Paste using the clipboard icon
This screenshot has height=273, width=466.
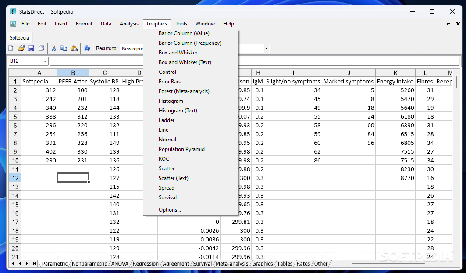click(74, 48)
